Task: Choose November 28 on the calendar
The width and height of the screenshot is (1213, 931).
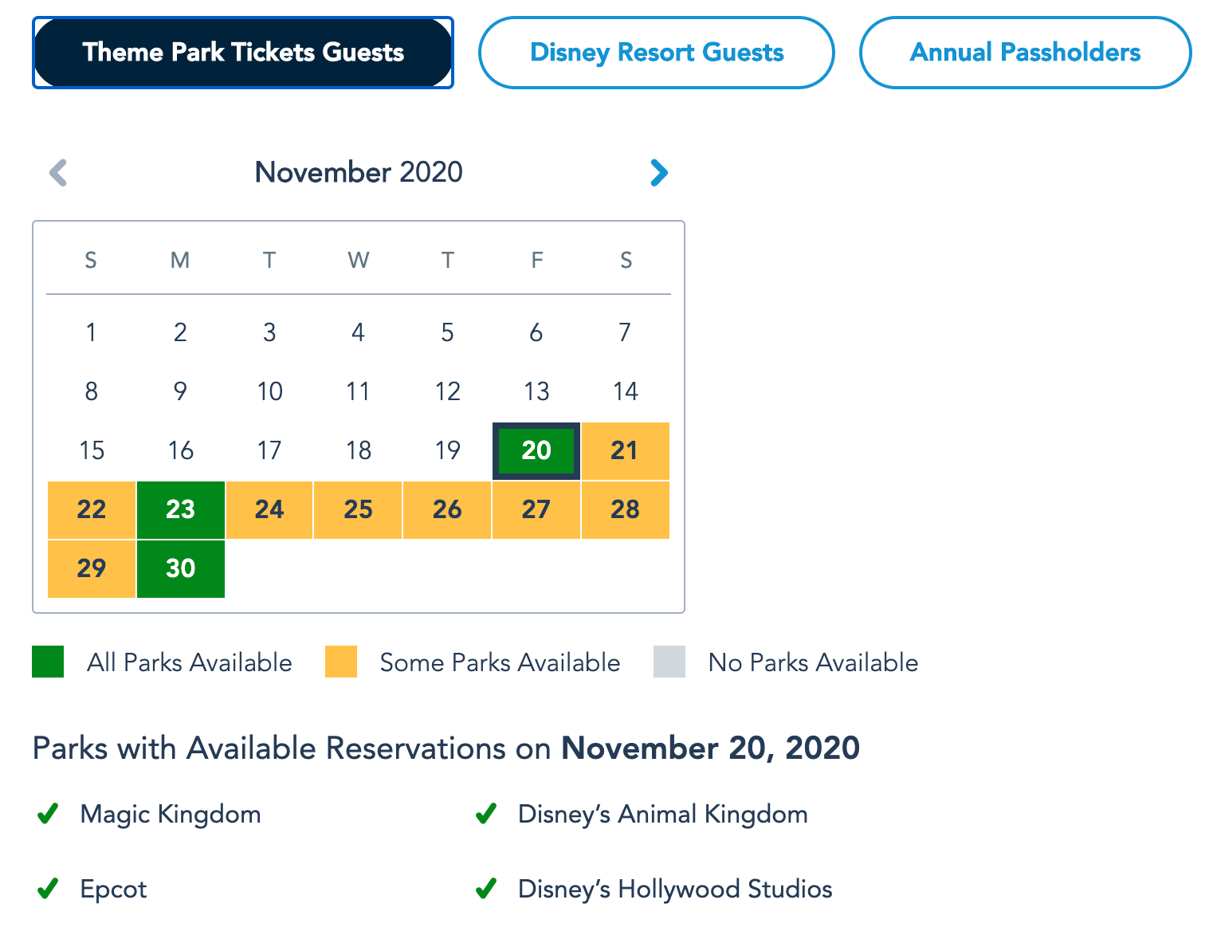Action: pos(625,509)
